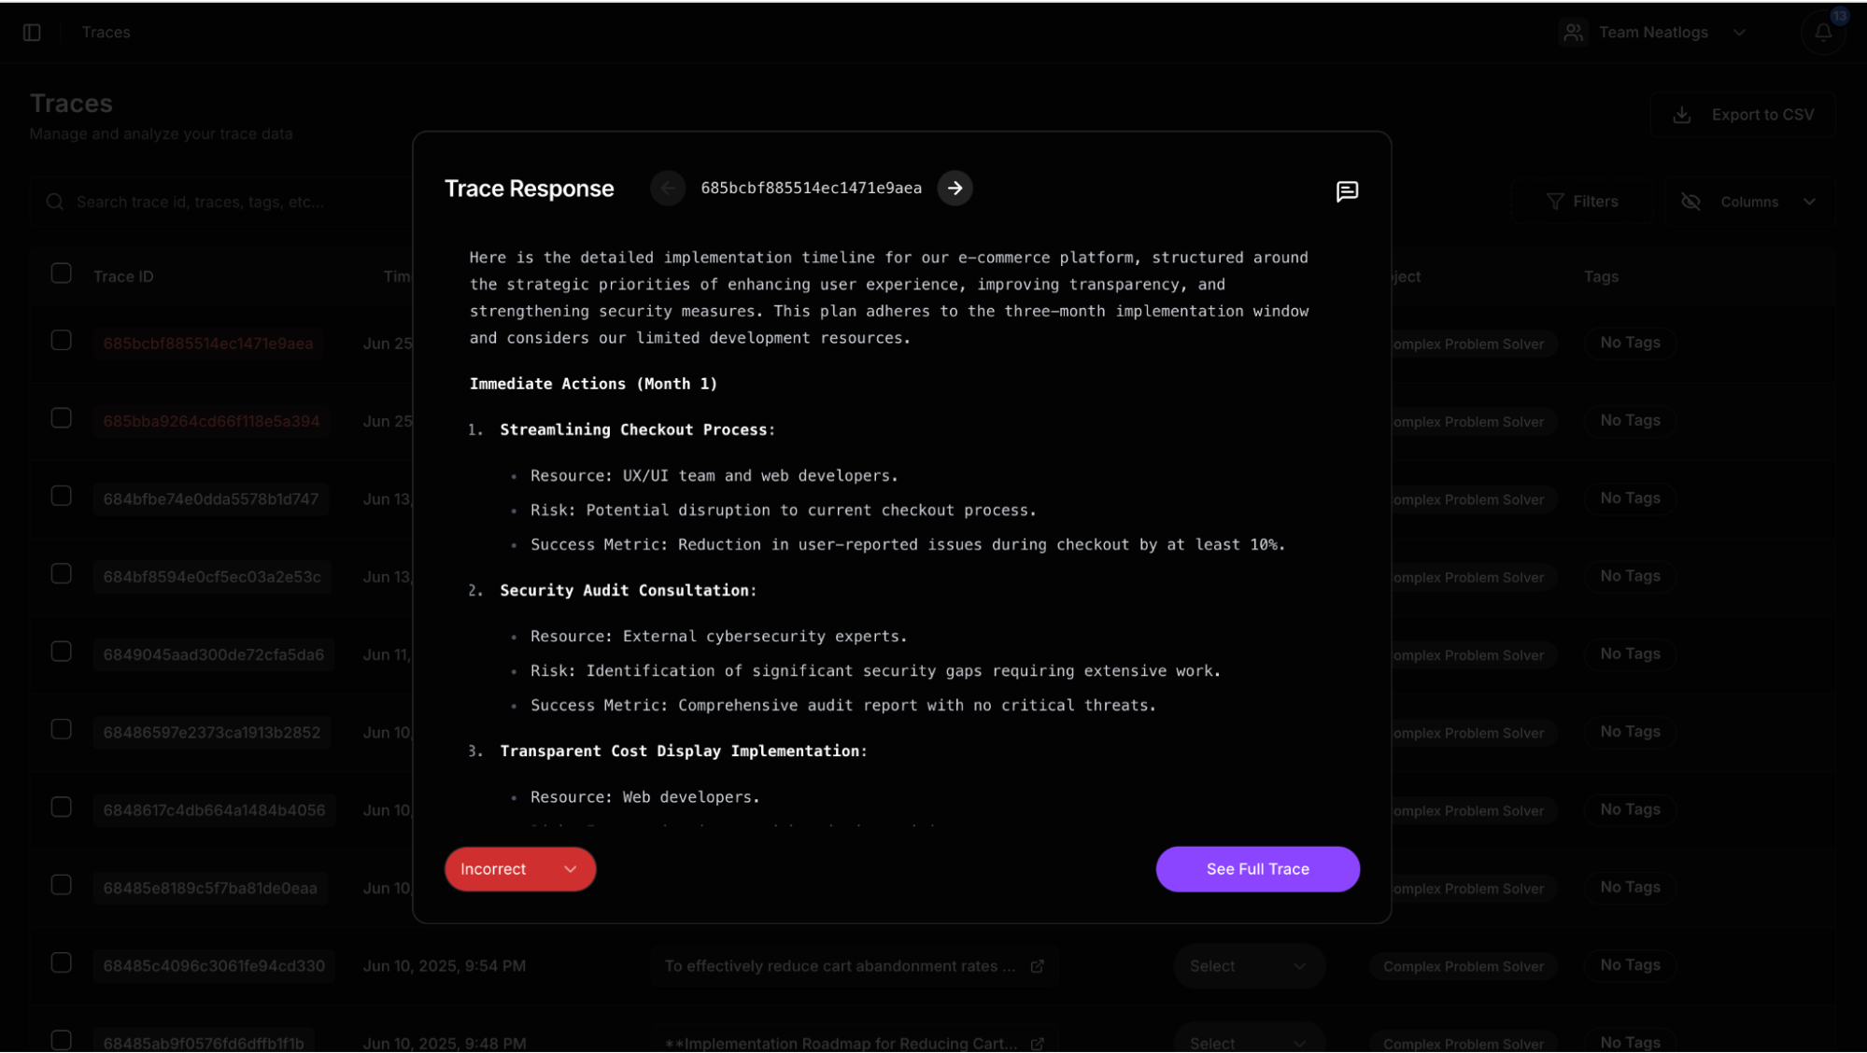The image size is (1867, 1053).
Task: Toggle the sidebar panel icon
Action: point(32,32)
